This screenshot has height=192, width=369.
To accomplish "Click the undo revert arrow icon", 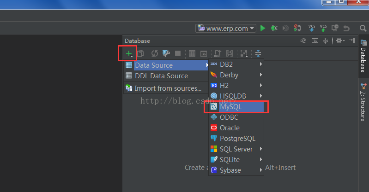I will tap(346, 29).
